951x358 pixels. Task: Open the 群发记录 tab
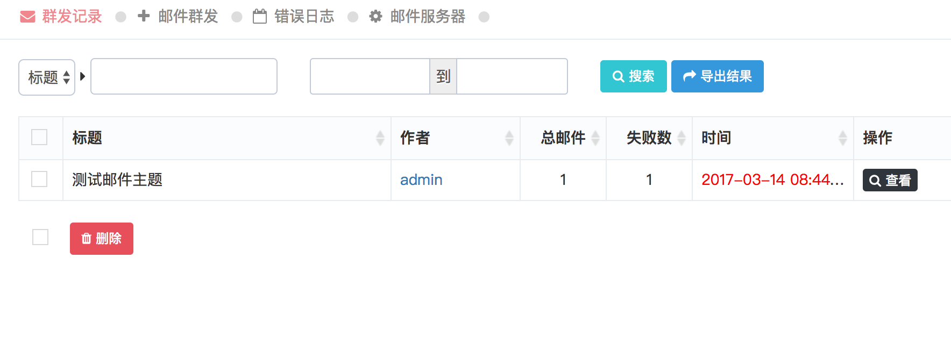(x=72, y=17)
